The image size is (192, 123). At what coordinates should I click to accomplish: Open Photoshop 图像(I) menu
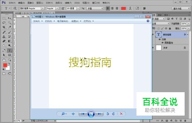point(31,3)
